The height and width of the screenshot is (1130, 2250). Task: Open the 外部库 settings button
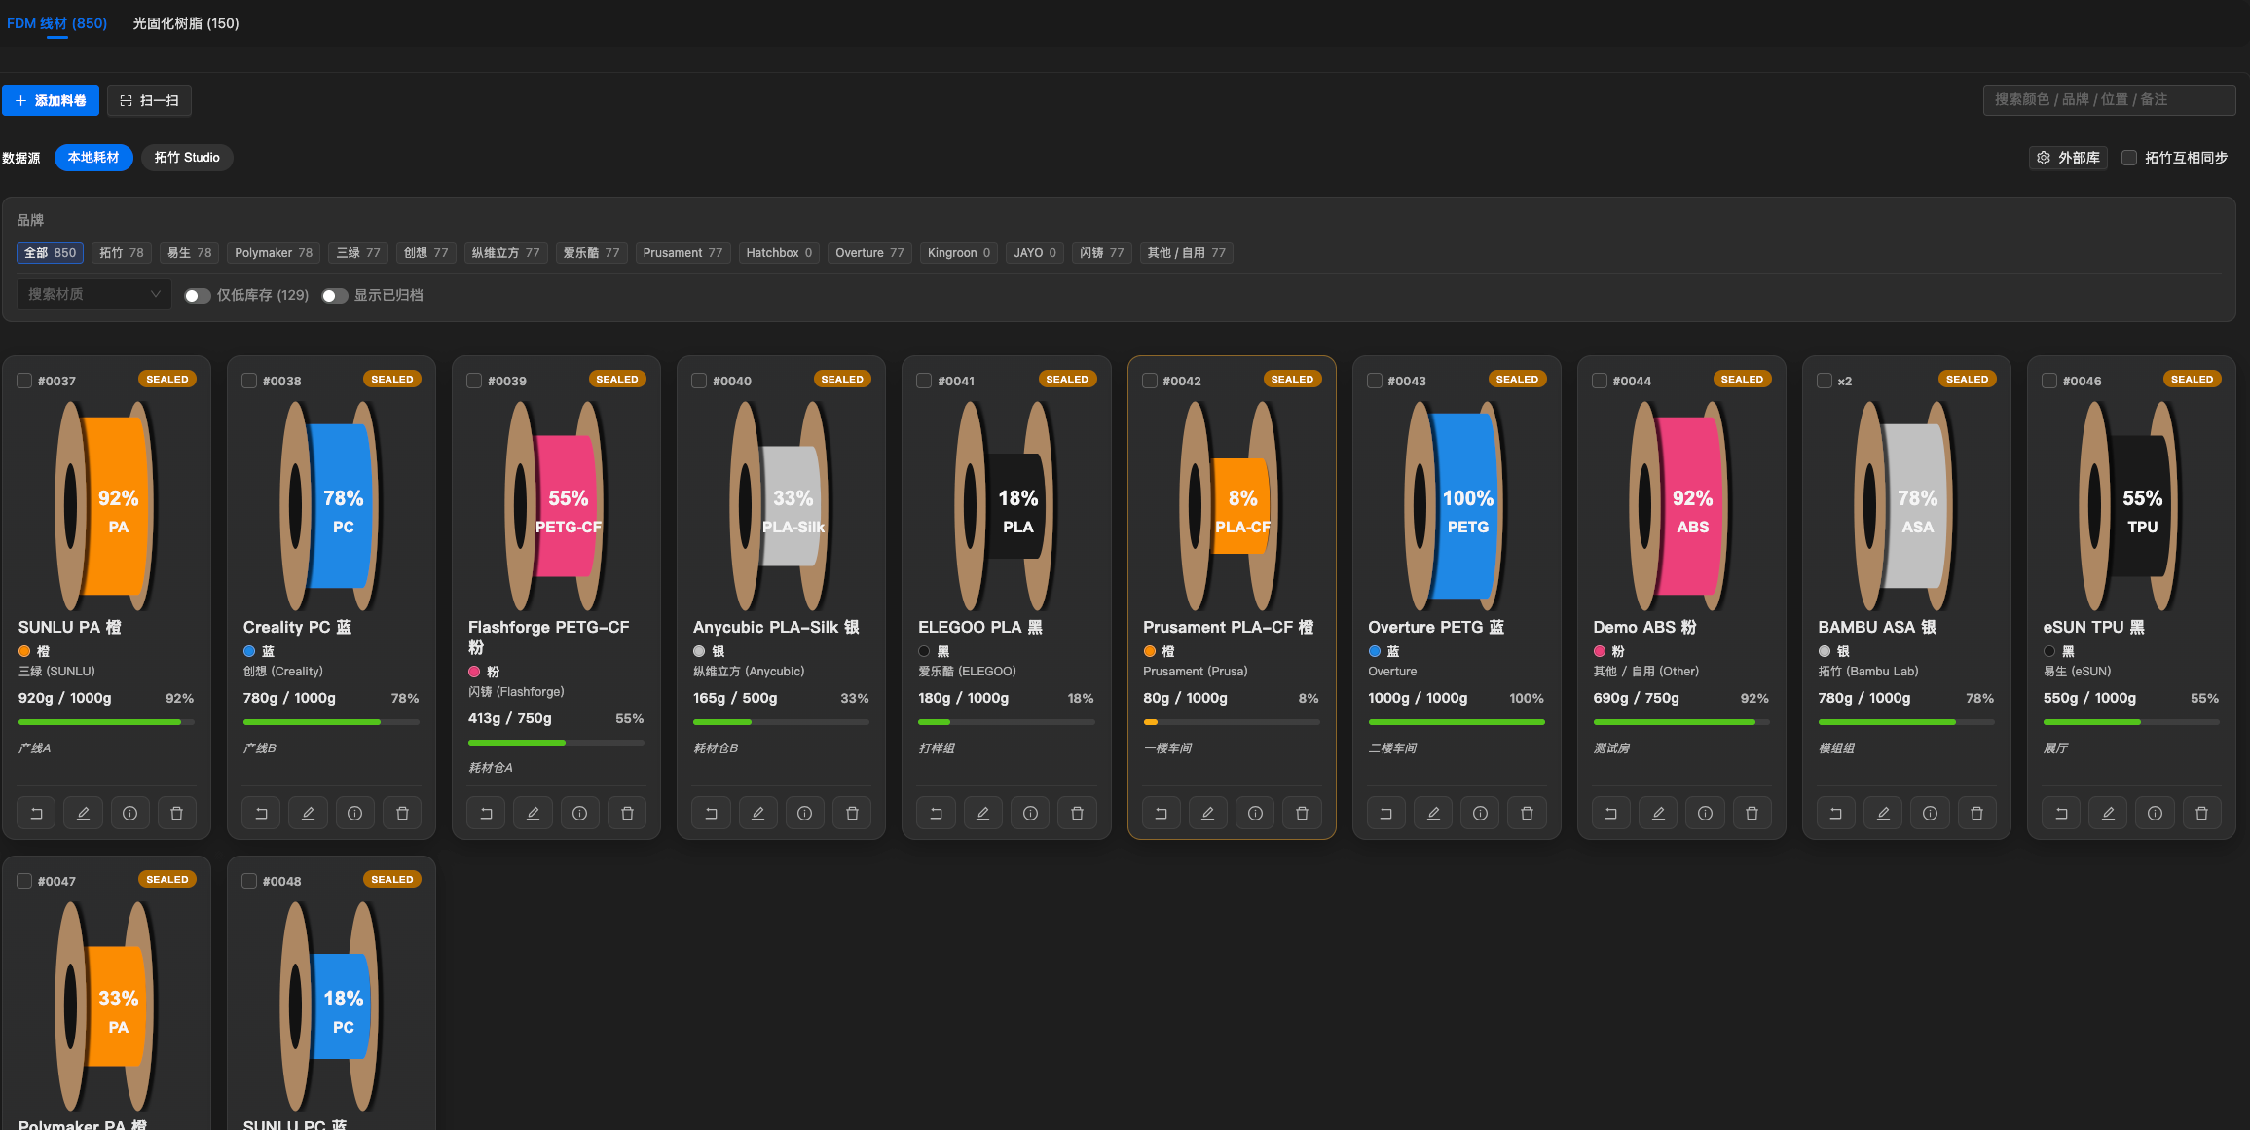tap(2068, 158)
